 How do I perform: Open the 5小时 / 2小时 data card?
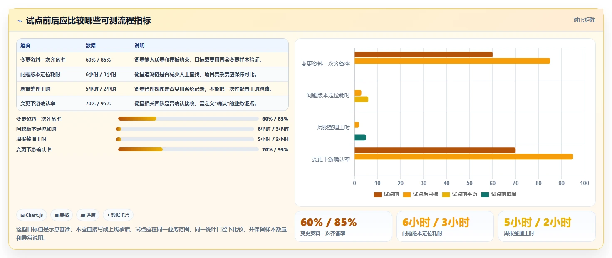point(547,226)
